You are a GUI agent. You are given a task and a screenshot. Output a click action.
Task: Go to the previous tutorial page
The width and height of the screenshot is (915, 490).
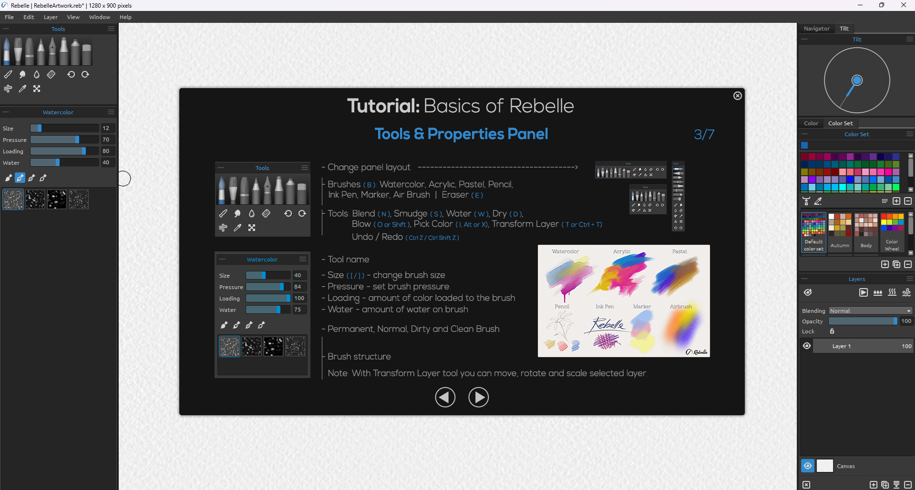tap(445, 397)
